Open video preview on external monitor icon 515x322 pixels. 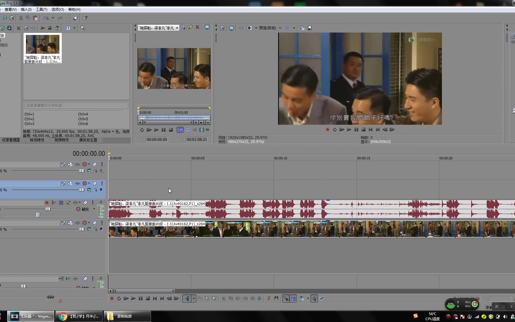(231, 28)
